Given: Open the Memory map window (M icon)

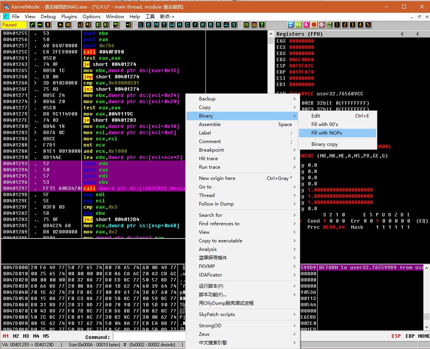Looking at the screenshot, I should click(x=156, y=25).
